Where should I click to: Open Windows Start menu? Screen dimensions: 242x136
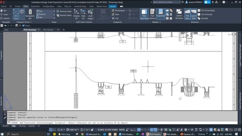tap(2, 134)
